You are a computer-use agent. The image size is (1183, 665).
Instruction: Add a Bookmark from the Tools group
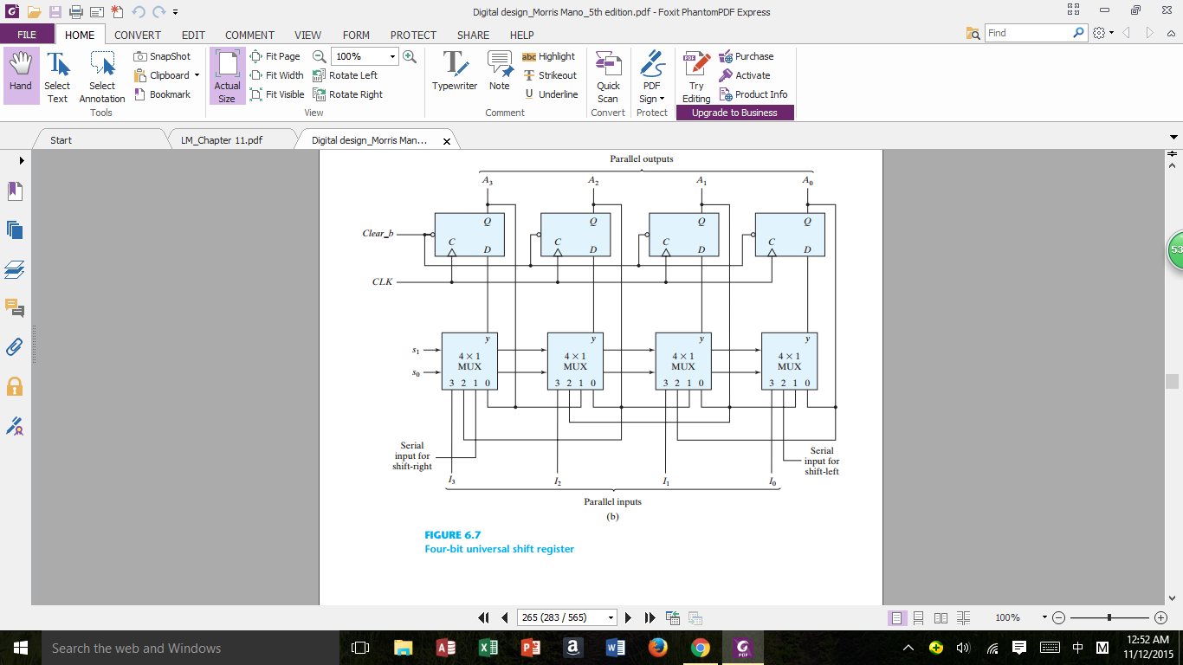click(162, 94)
